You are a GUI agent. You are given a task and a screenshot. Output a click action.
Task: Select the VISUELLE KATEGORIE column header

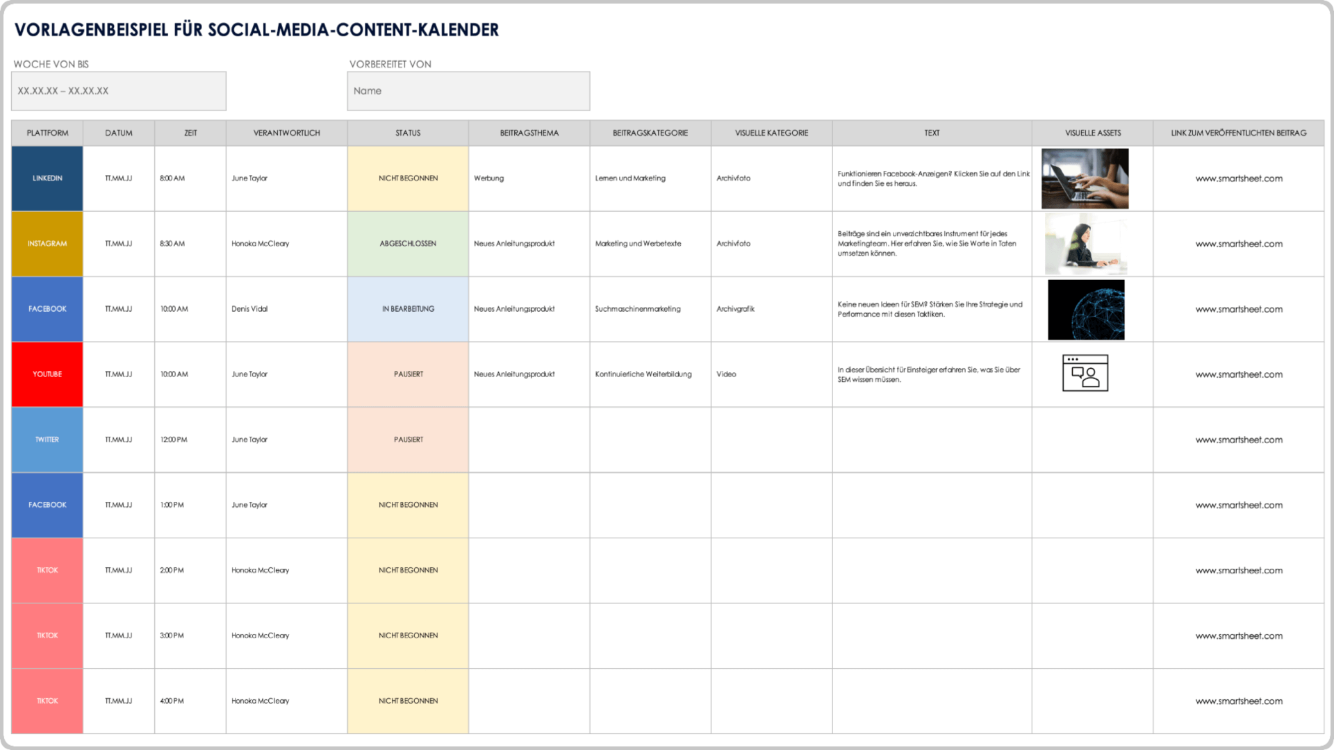coord(772,133)
